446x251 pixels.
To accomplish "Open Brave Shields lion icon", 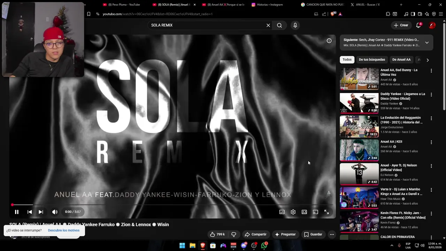I will click(x=332, y=14).
